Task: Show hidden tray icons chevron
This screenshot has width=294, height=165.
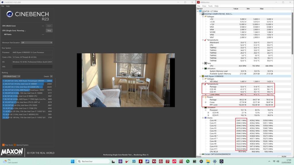Action: pos(269,161)
